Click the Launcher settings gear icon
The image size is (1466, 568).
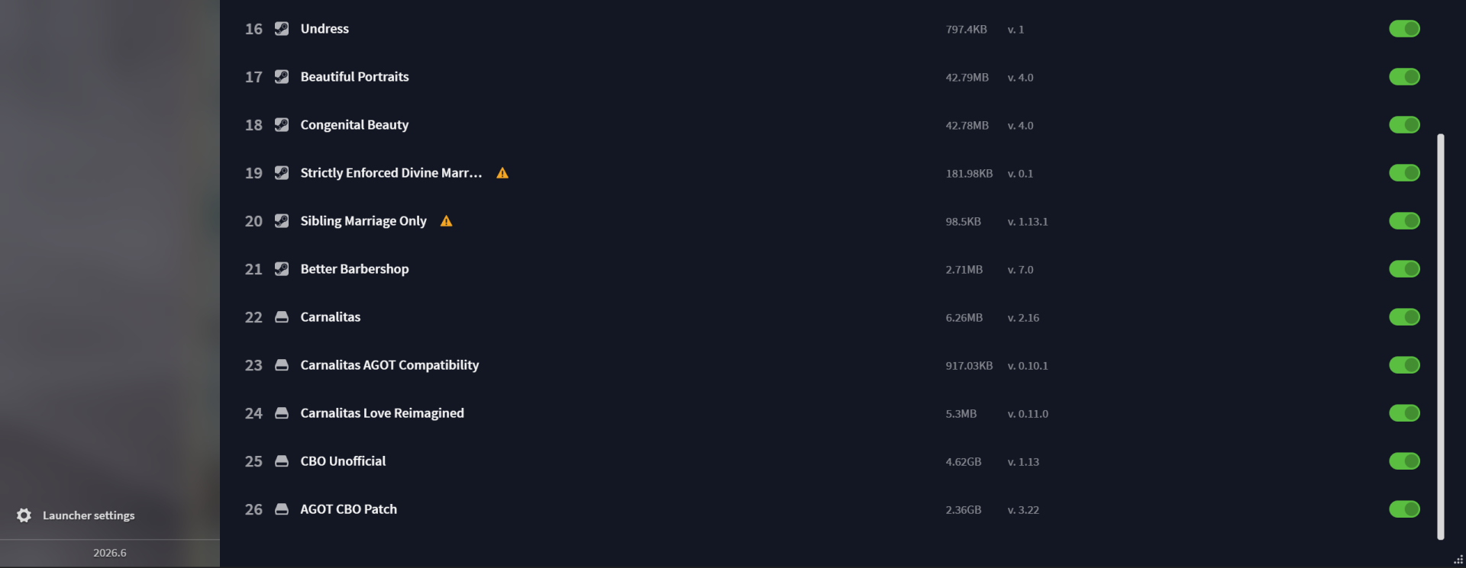(x=24, y=515)
